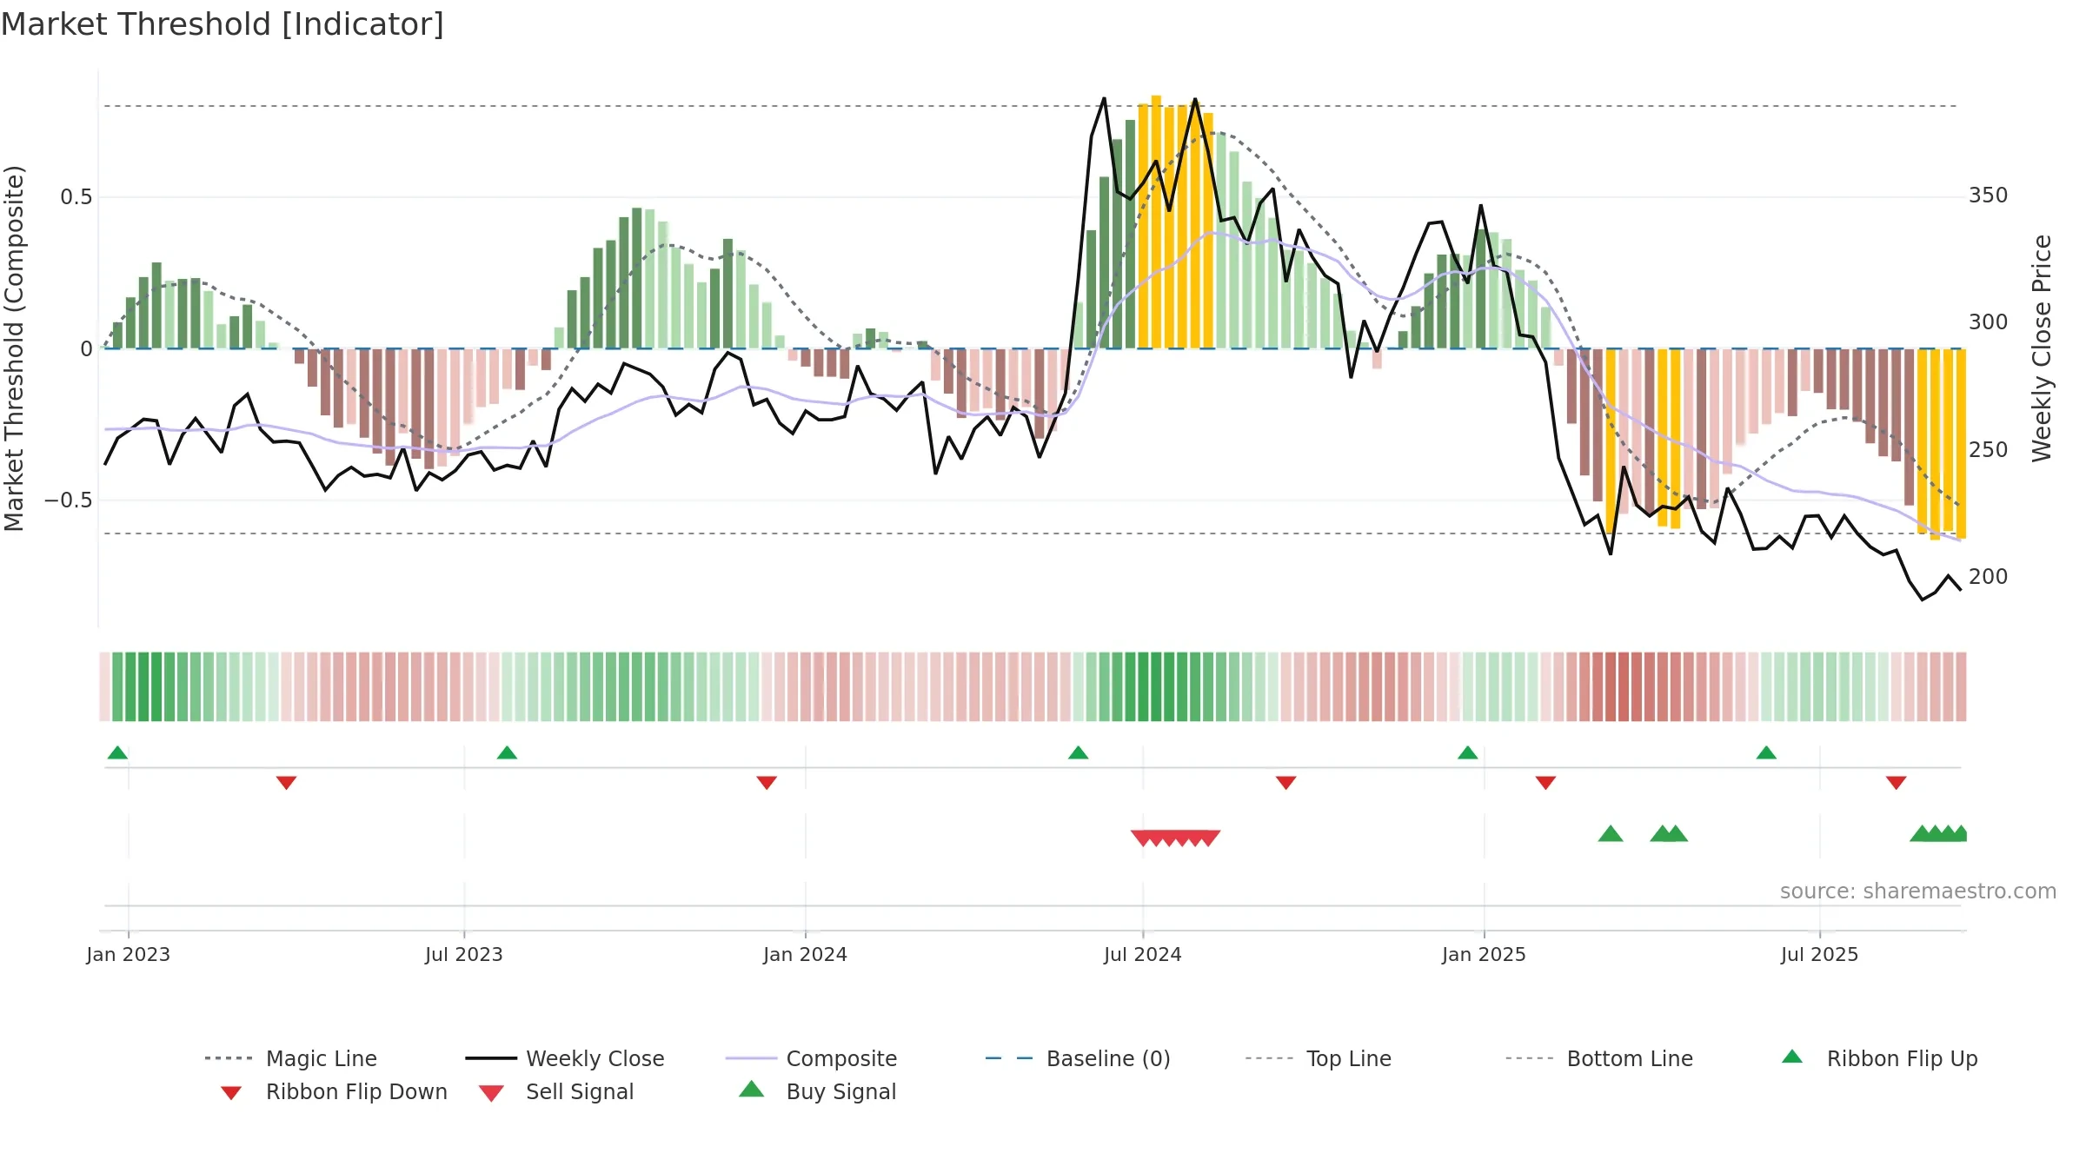Click the Market Threshold (Composite) axis title
Image resolution: width=2086 pixels, height=1173 pixels.
pos(14,348)
